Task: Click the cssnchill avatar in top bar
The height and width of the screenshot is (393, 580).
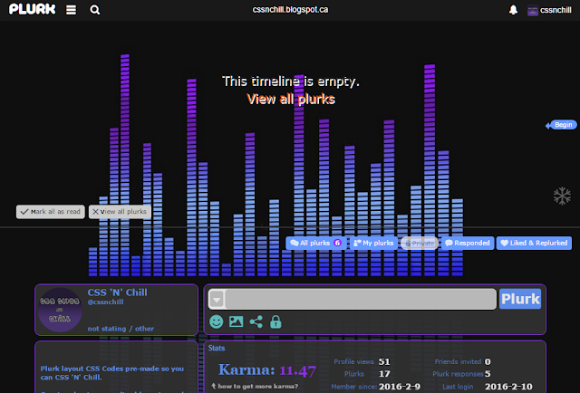Action: [x=533, y=10]
